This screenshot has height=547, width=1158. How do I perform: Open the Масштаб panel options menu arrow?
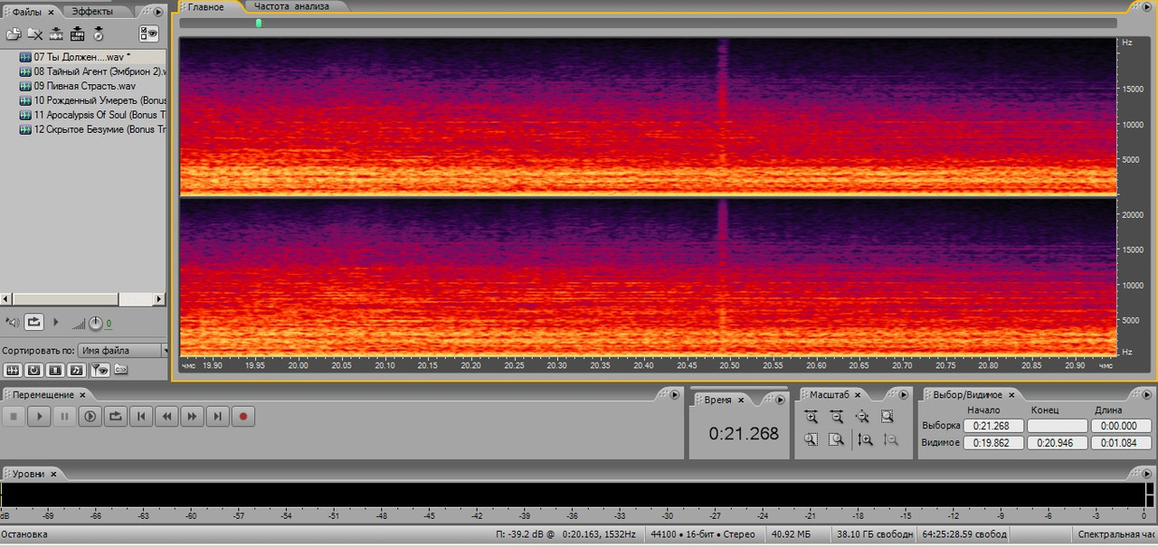[902, 395]
